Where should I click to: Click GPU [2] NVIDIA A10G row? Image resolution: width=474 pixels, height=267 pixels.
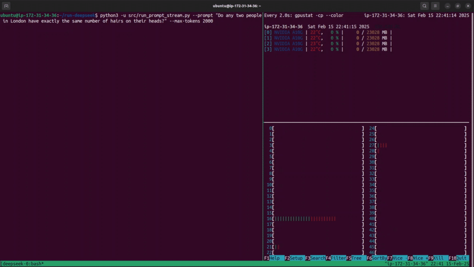pyautogui.click(x=328, y=44)
